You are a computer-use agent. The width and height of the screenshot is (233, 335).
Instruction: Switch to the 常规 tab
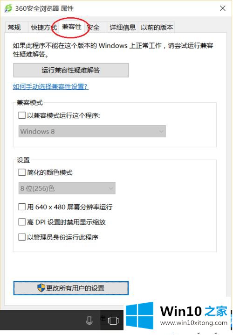pos(14,28)
